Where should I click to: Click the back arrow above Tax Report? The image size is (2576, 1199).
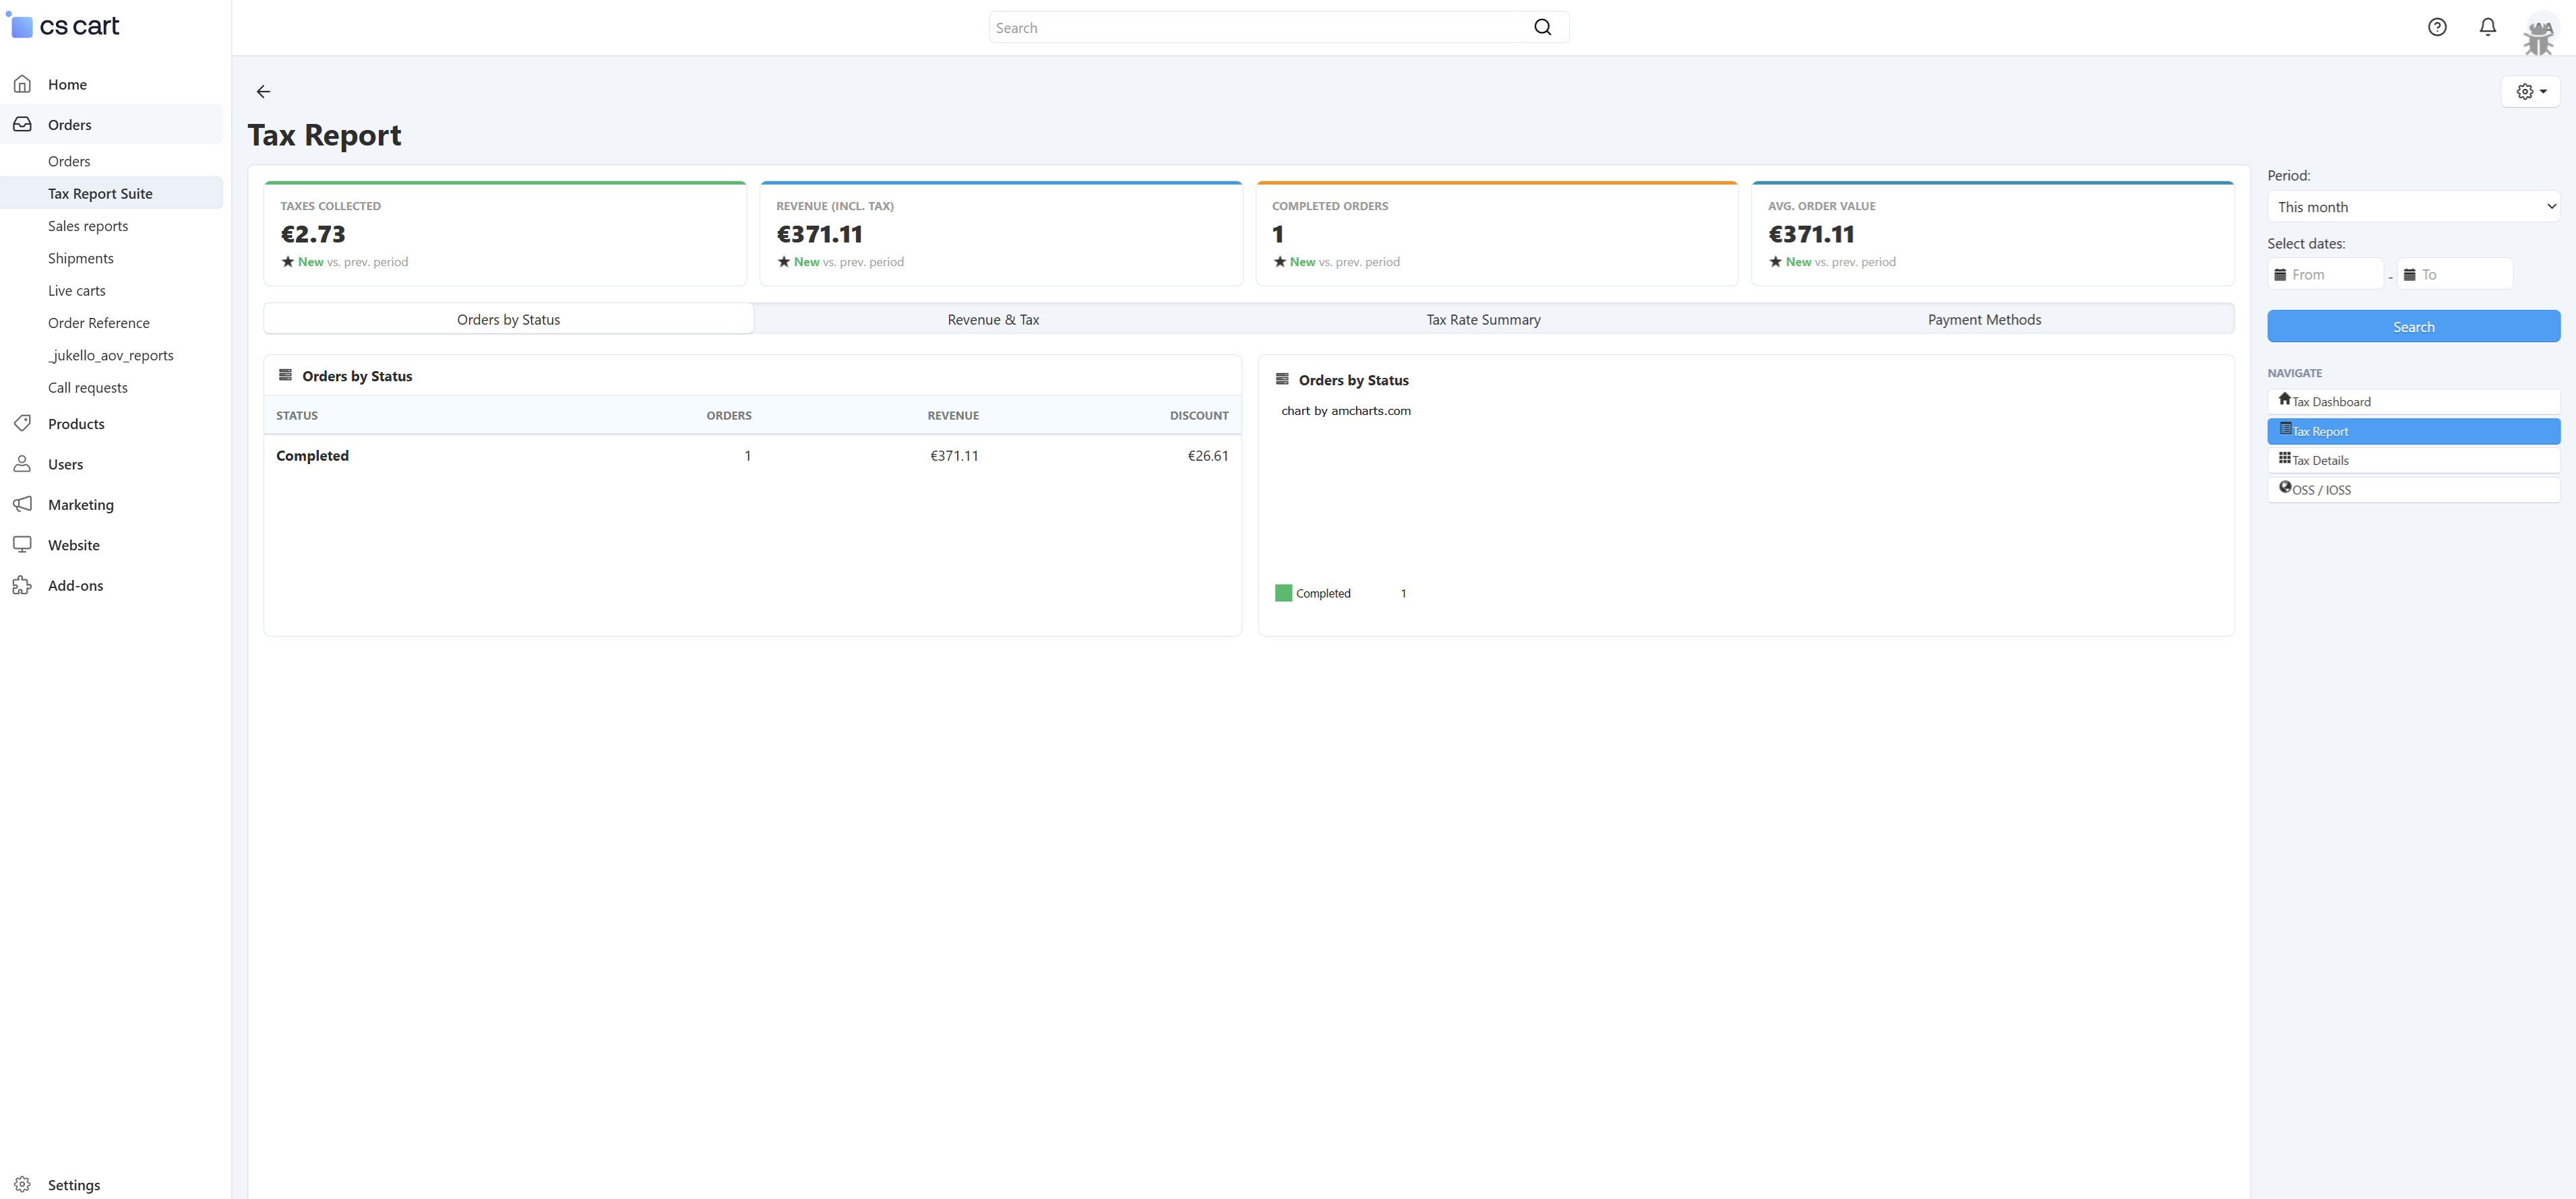coord(263,91)
